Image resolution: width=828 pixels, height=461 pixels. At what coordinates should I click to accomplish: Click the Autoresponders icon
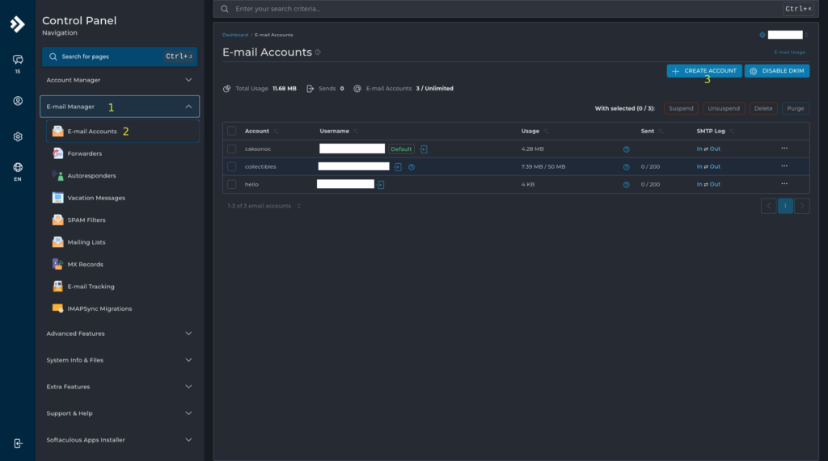(57, 176)
